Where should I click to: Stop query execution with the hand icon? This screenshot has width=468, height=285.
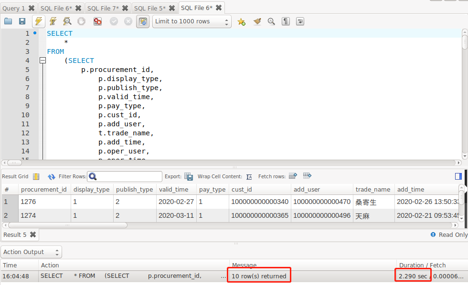(81, 21)
